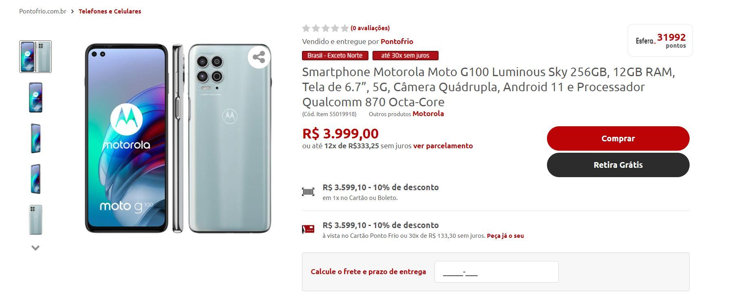The image size is (732, 303).
Task: Select the third angled phone thumbnail
Action: coord(35,138)
